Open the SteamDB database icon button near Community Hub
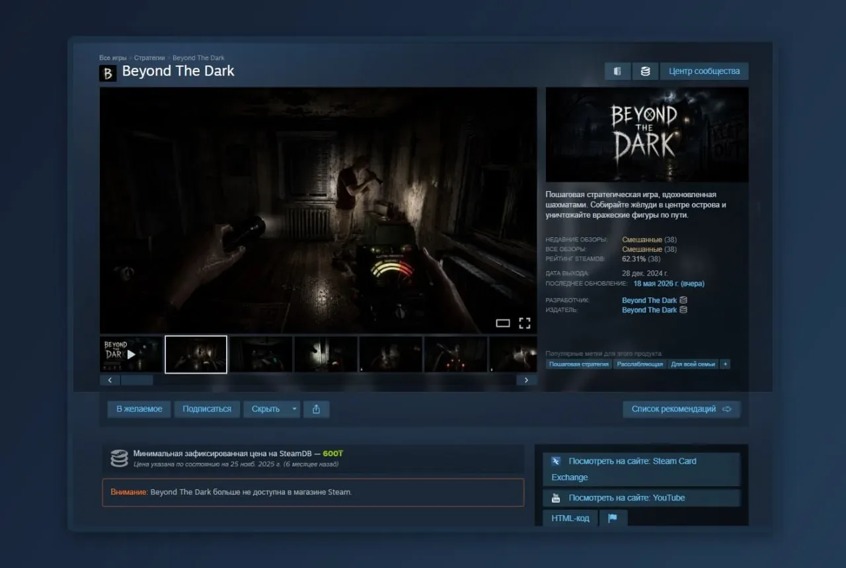 [645, 71]
